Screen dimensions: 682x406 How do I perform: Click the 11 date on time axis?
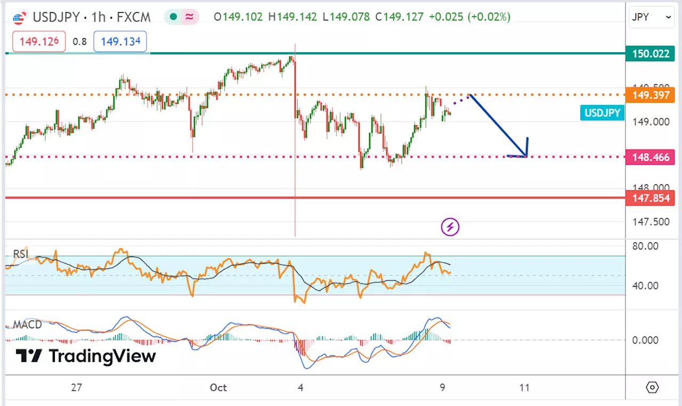[524, 387]
